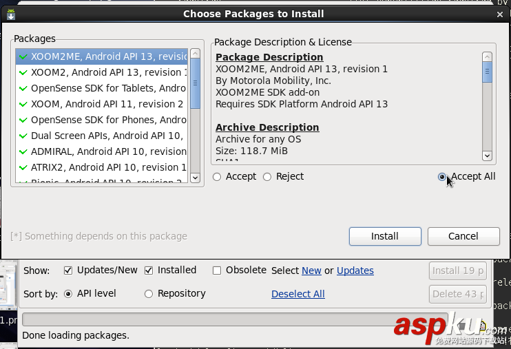This screenshot has width=511, height=349.
Task: Select XOOM, Android API 11 package row
Action: pos(102,104)
